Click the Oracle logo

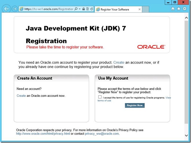coord(151,47)
